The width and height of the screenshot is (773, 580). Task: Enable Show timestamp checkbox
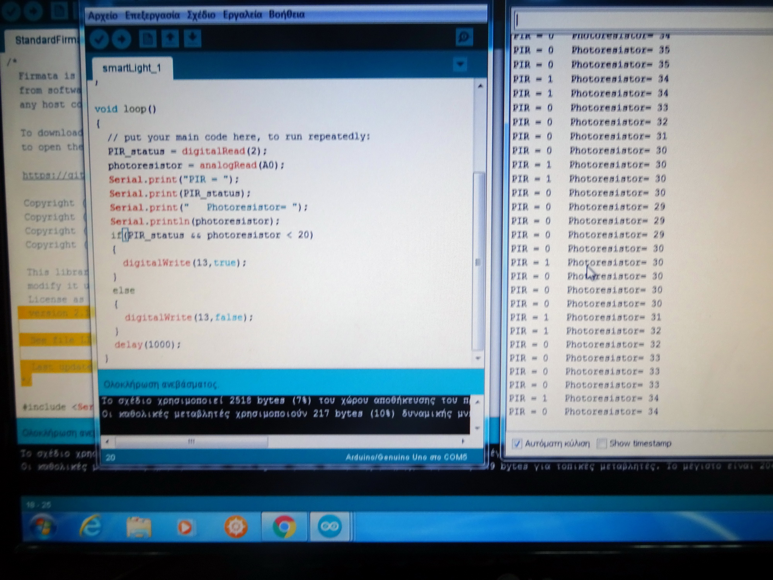(601, 443)
